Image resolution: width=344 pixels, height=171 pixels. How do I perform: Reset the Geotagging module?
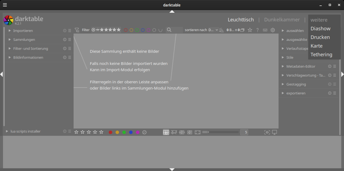(330, 84)
